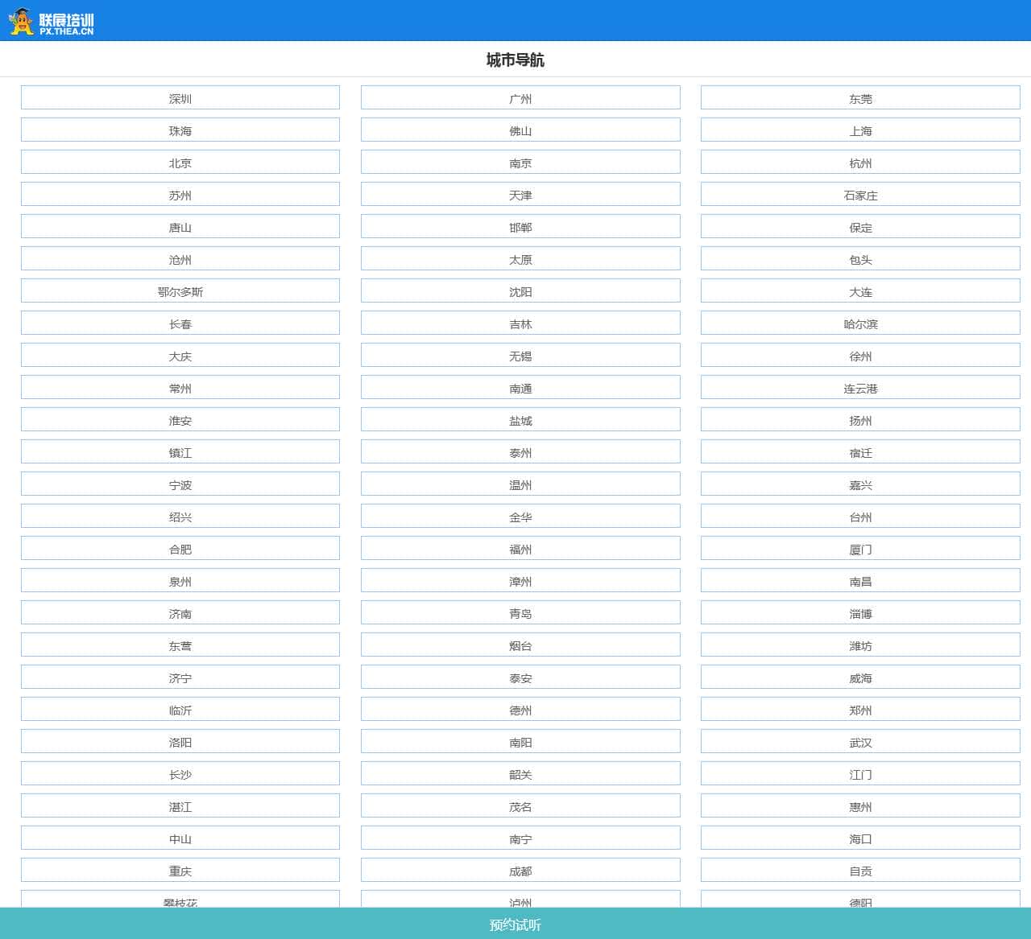Click the 北京 city button
This screenshot has height=939, width=1031.
click(180, 163)
